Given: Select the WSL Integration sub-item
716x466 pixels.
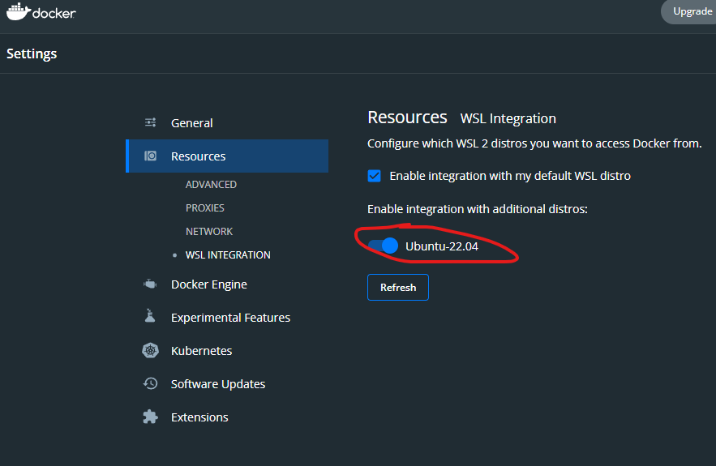Looking at the screenshot, I should tap(228, 255).
